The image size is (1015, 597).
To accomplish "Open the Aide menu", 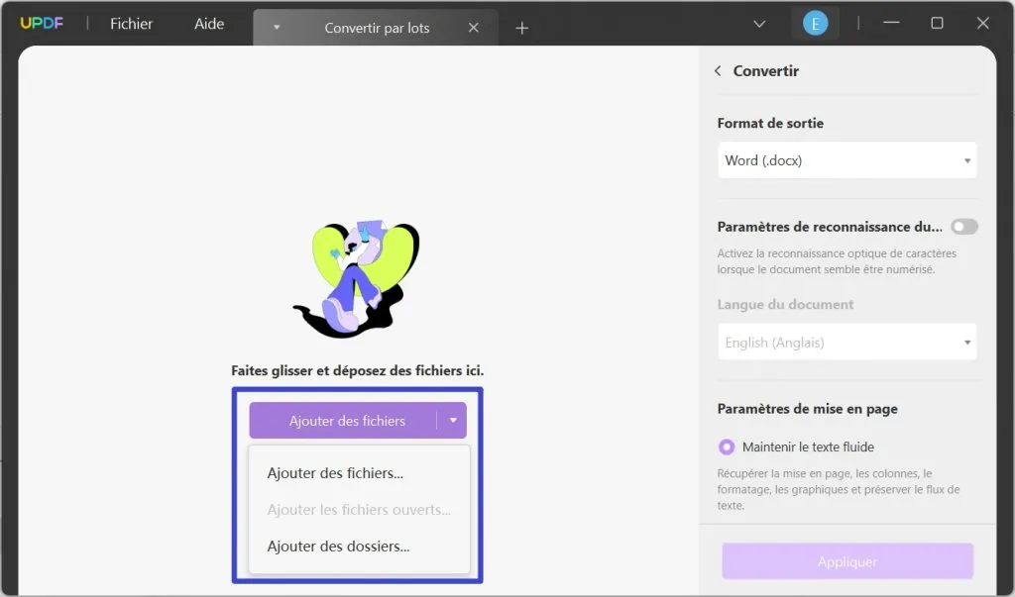I will 207,24.
